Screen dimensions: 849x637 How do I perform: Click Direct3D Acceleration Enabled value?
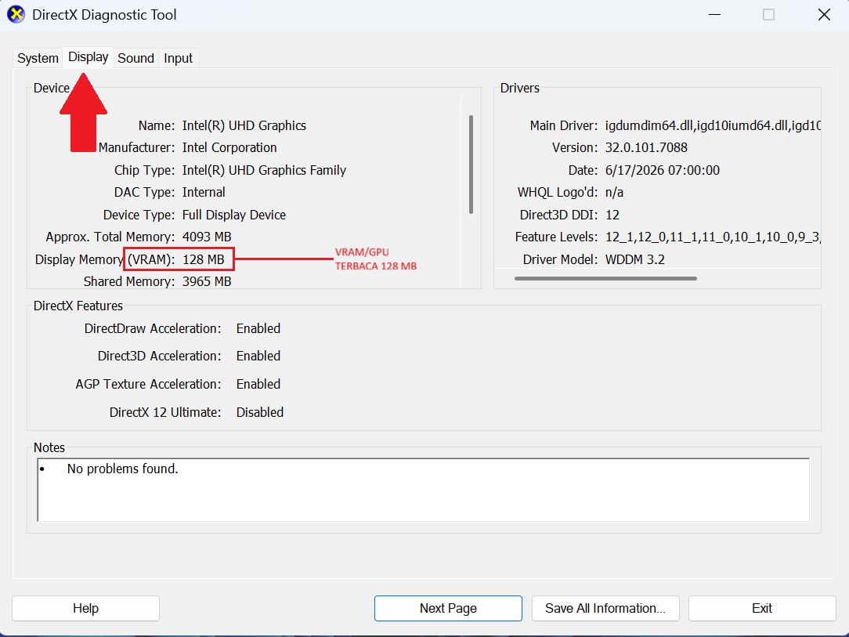[258, 356]
